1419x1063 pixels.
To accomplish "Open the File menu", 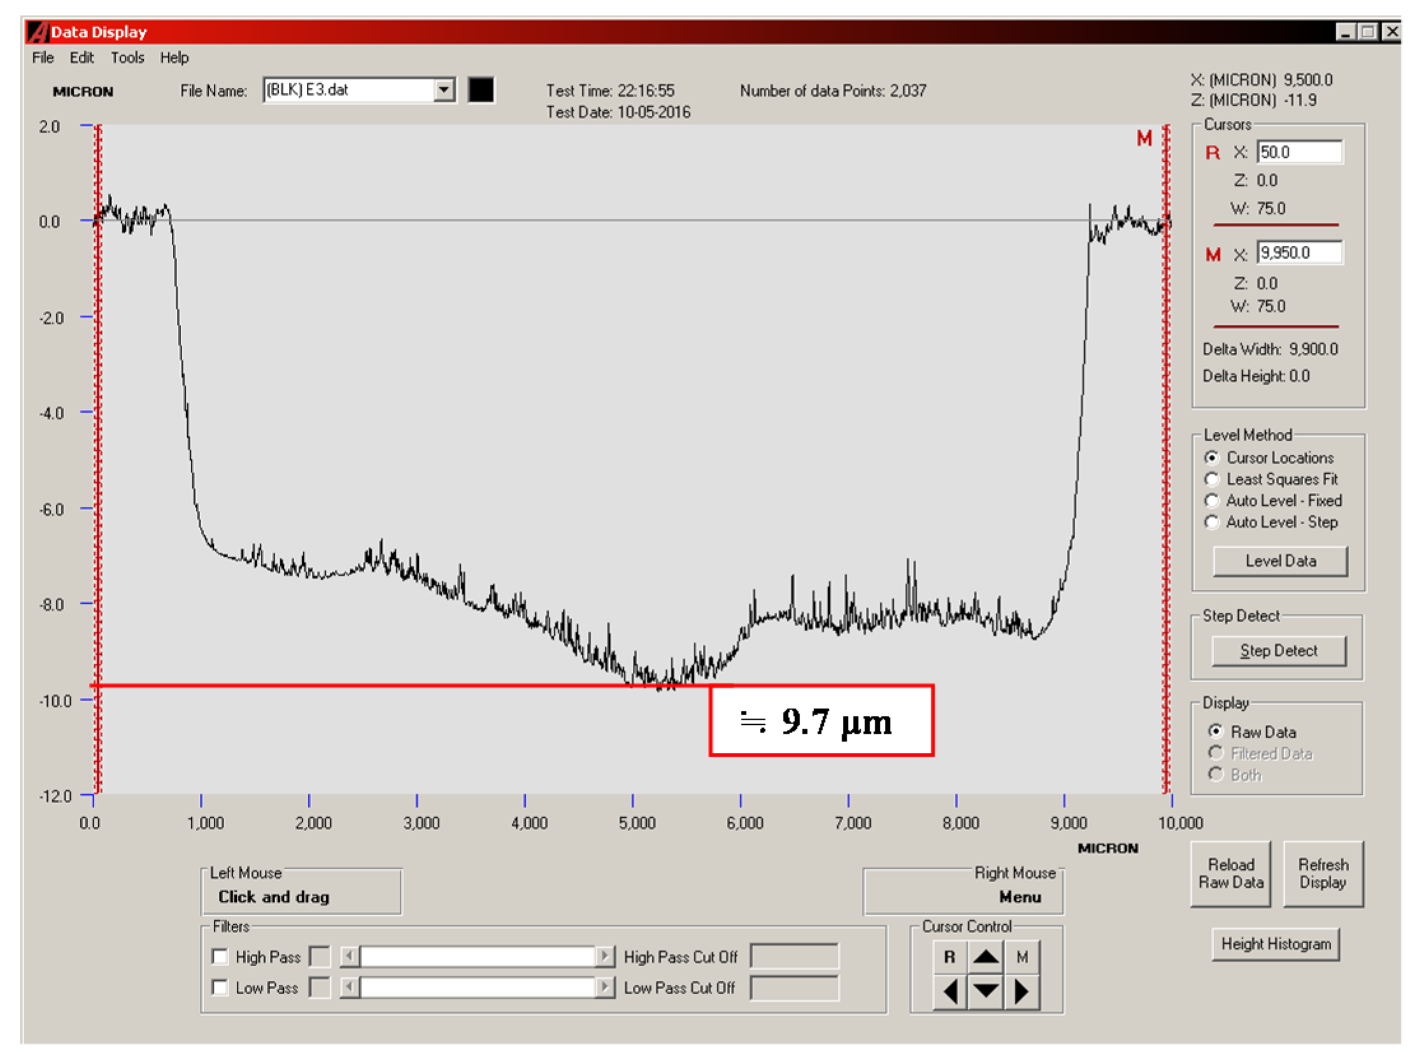I will pos(43,58).
